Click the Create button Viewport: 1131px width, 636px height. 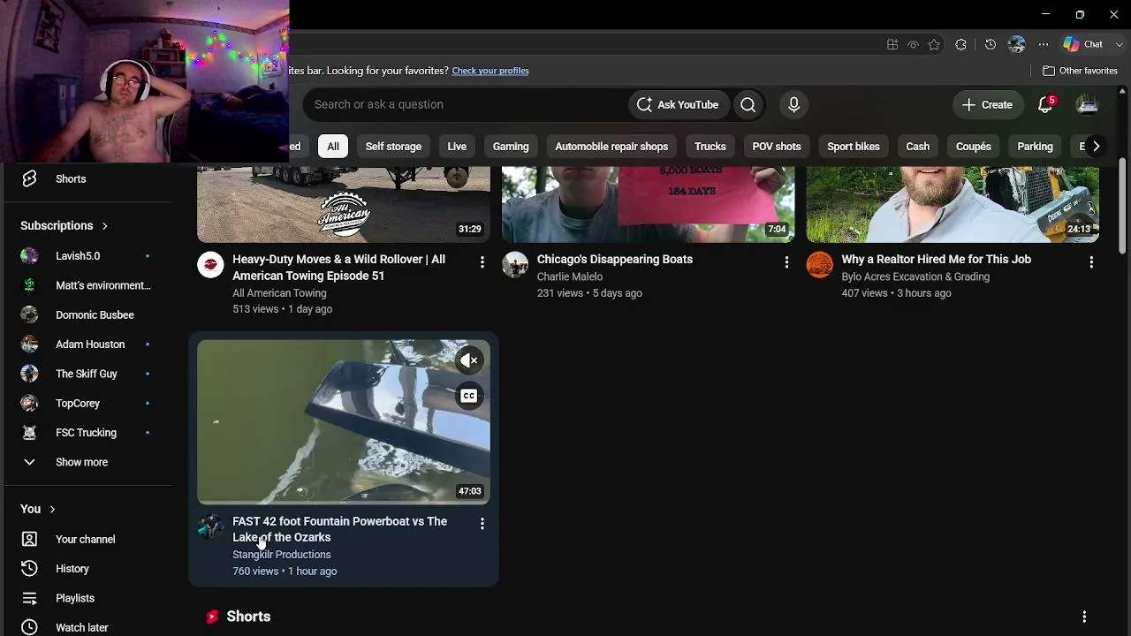pyautogui.click(x=988, y=104)
